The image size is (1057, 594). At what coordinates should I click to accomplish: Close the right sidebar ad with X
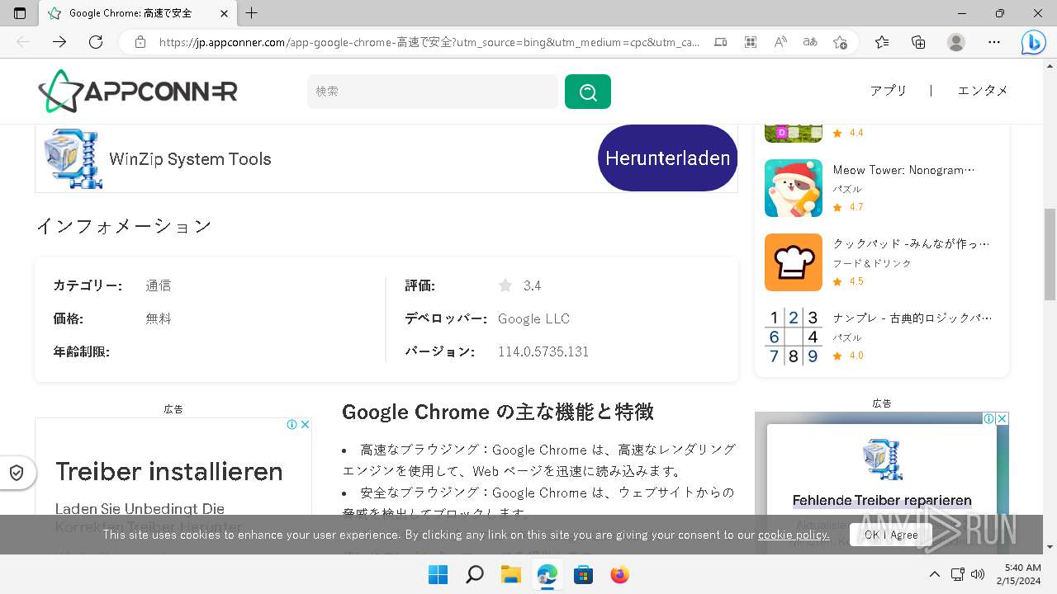pos(1002,419)
